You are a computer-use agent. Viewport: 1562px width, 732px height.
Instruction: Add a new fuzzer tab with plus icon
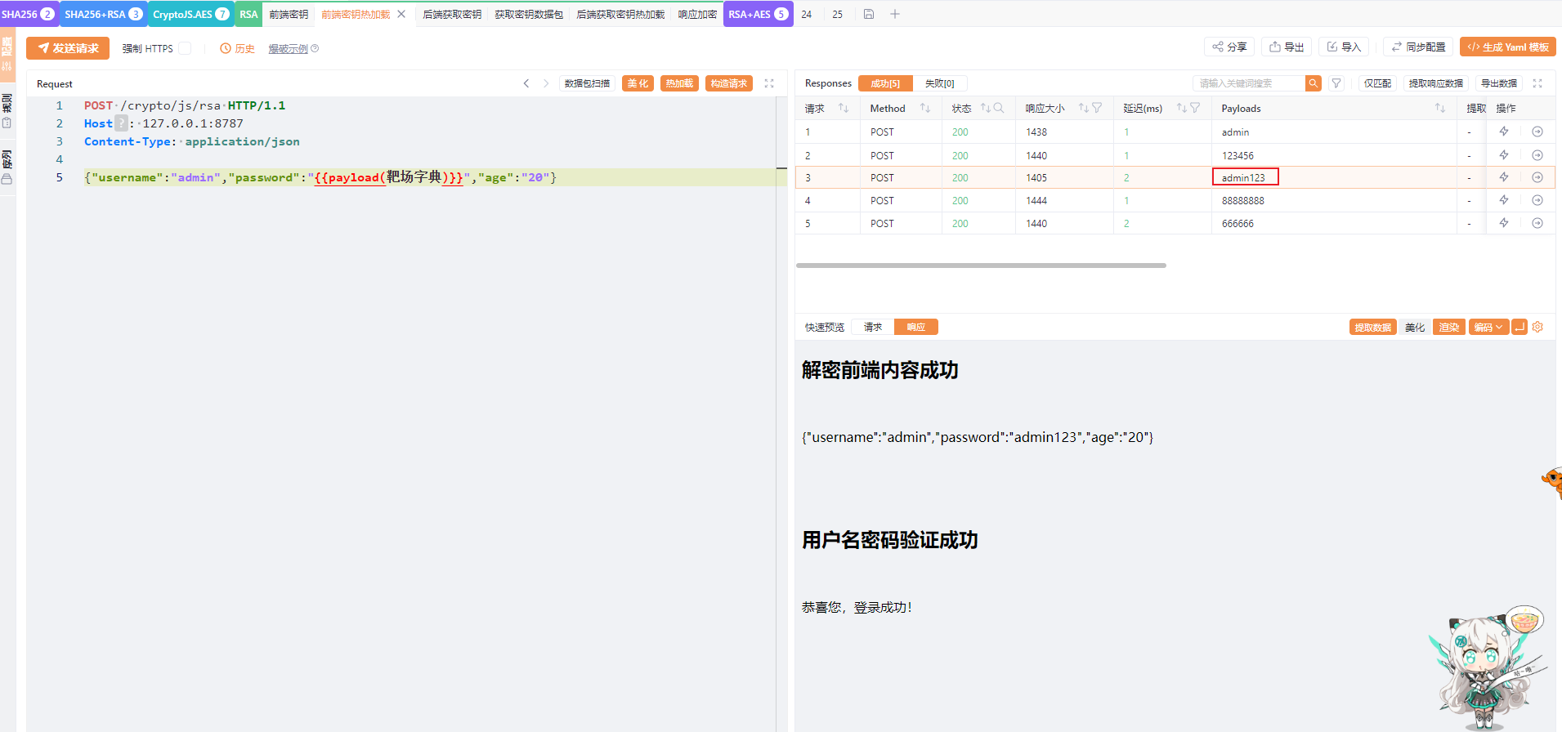click(x=895, y=14)
